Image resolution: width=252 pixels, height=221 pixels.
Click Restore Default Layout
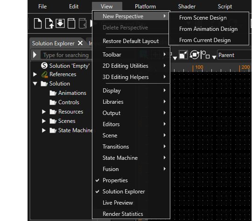(131, 41)
